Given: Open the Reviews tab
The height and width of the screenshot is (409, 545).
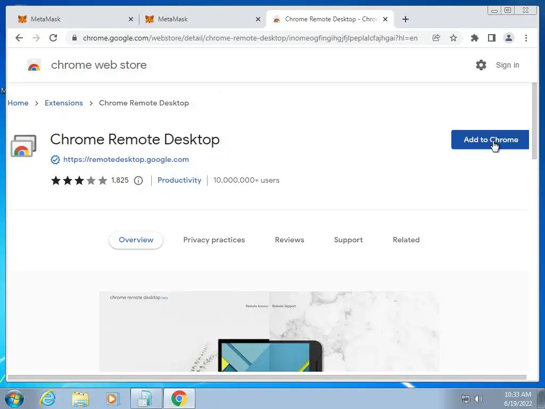Looking at the screenshot, I should coord(290,240).
